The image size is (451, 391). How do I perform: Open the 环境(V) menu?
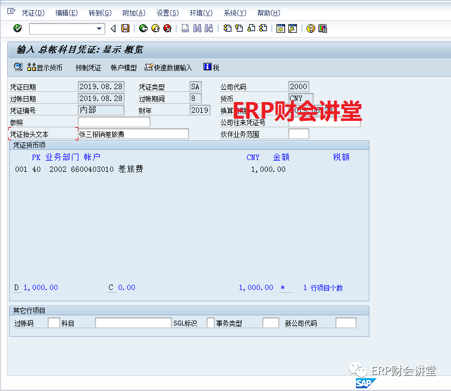point(201,13)
